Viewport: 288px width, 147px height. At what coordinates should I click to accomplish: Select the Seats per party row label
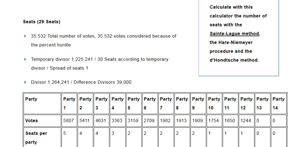pos(36,138)
